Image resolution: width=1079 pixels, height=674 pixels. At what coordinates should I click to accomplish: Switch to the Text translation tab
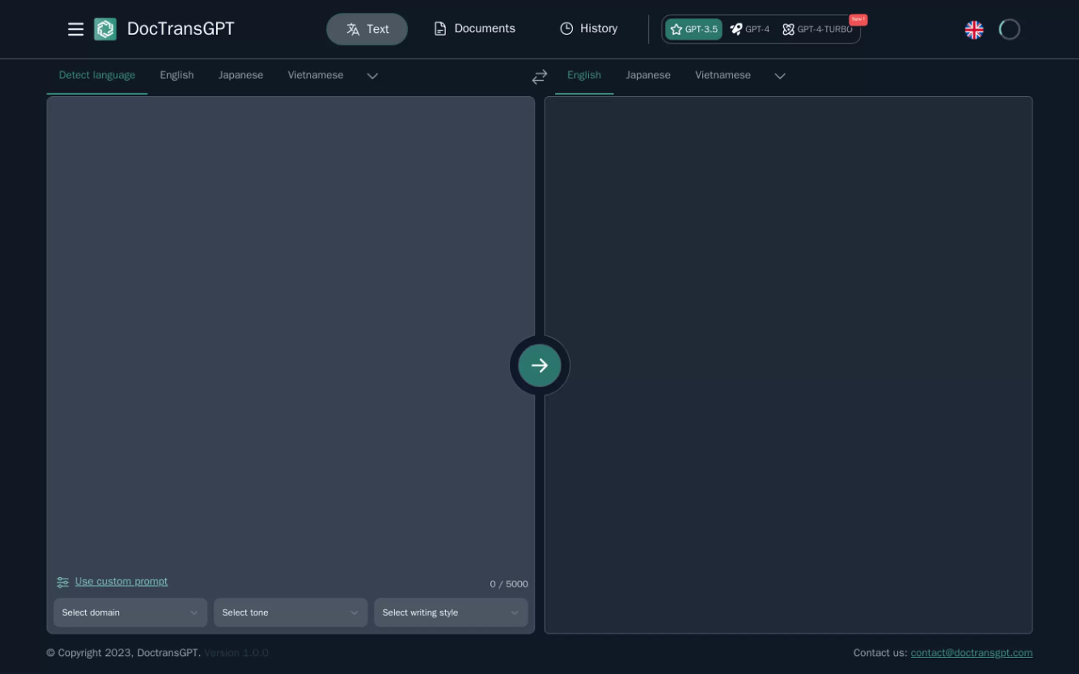[367, 29]
